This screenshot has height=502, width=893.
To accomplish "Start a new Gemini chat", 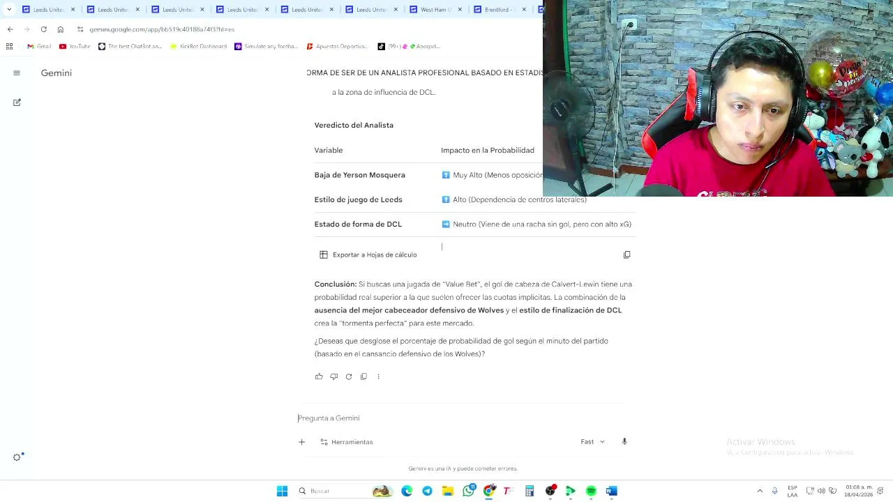I will [17, 102].
